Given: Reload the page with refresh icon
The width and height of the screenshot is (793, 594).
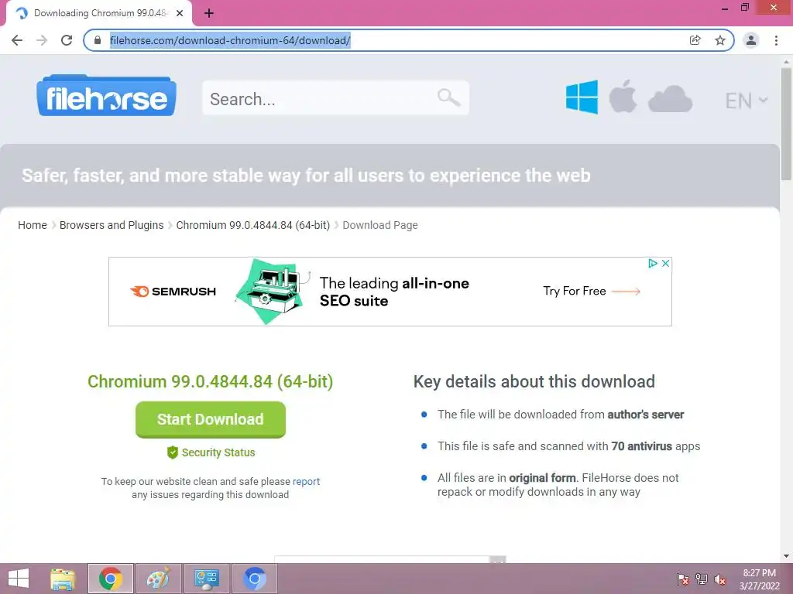Looking at the screenshot, I should coord(67,40).
